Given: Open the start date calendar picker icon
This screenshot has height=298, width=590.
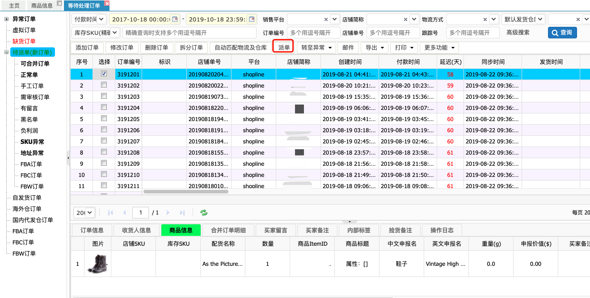Looking at the screenshot, I should (x=175, y=19).
